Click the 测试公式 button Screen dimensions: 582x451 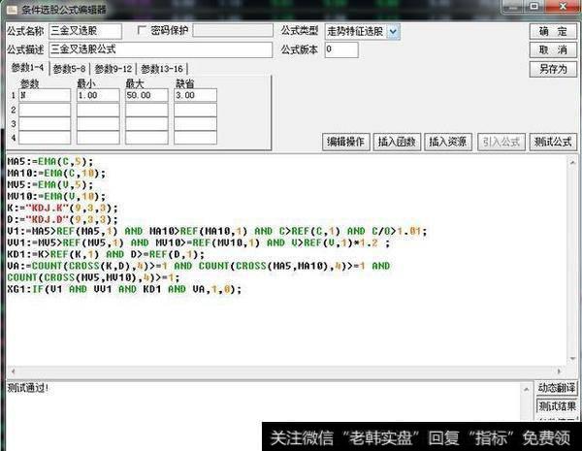pos(553,142)
